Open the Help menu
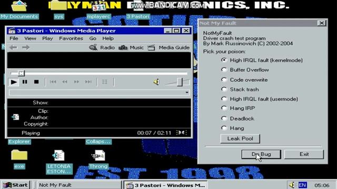The image size is (337, 189). coord(108,38)
